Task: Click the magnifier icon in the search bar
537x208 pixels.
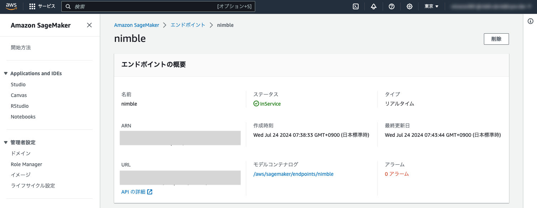Action: pos(68,6)
